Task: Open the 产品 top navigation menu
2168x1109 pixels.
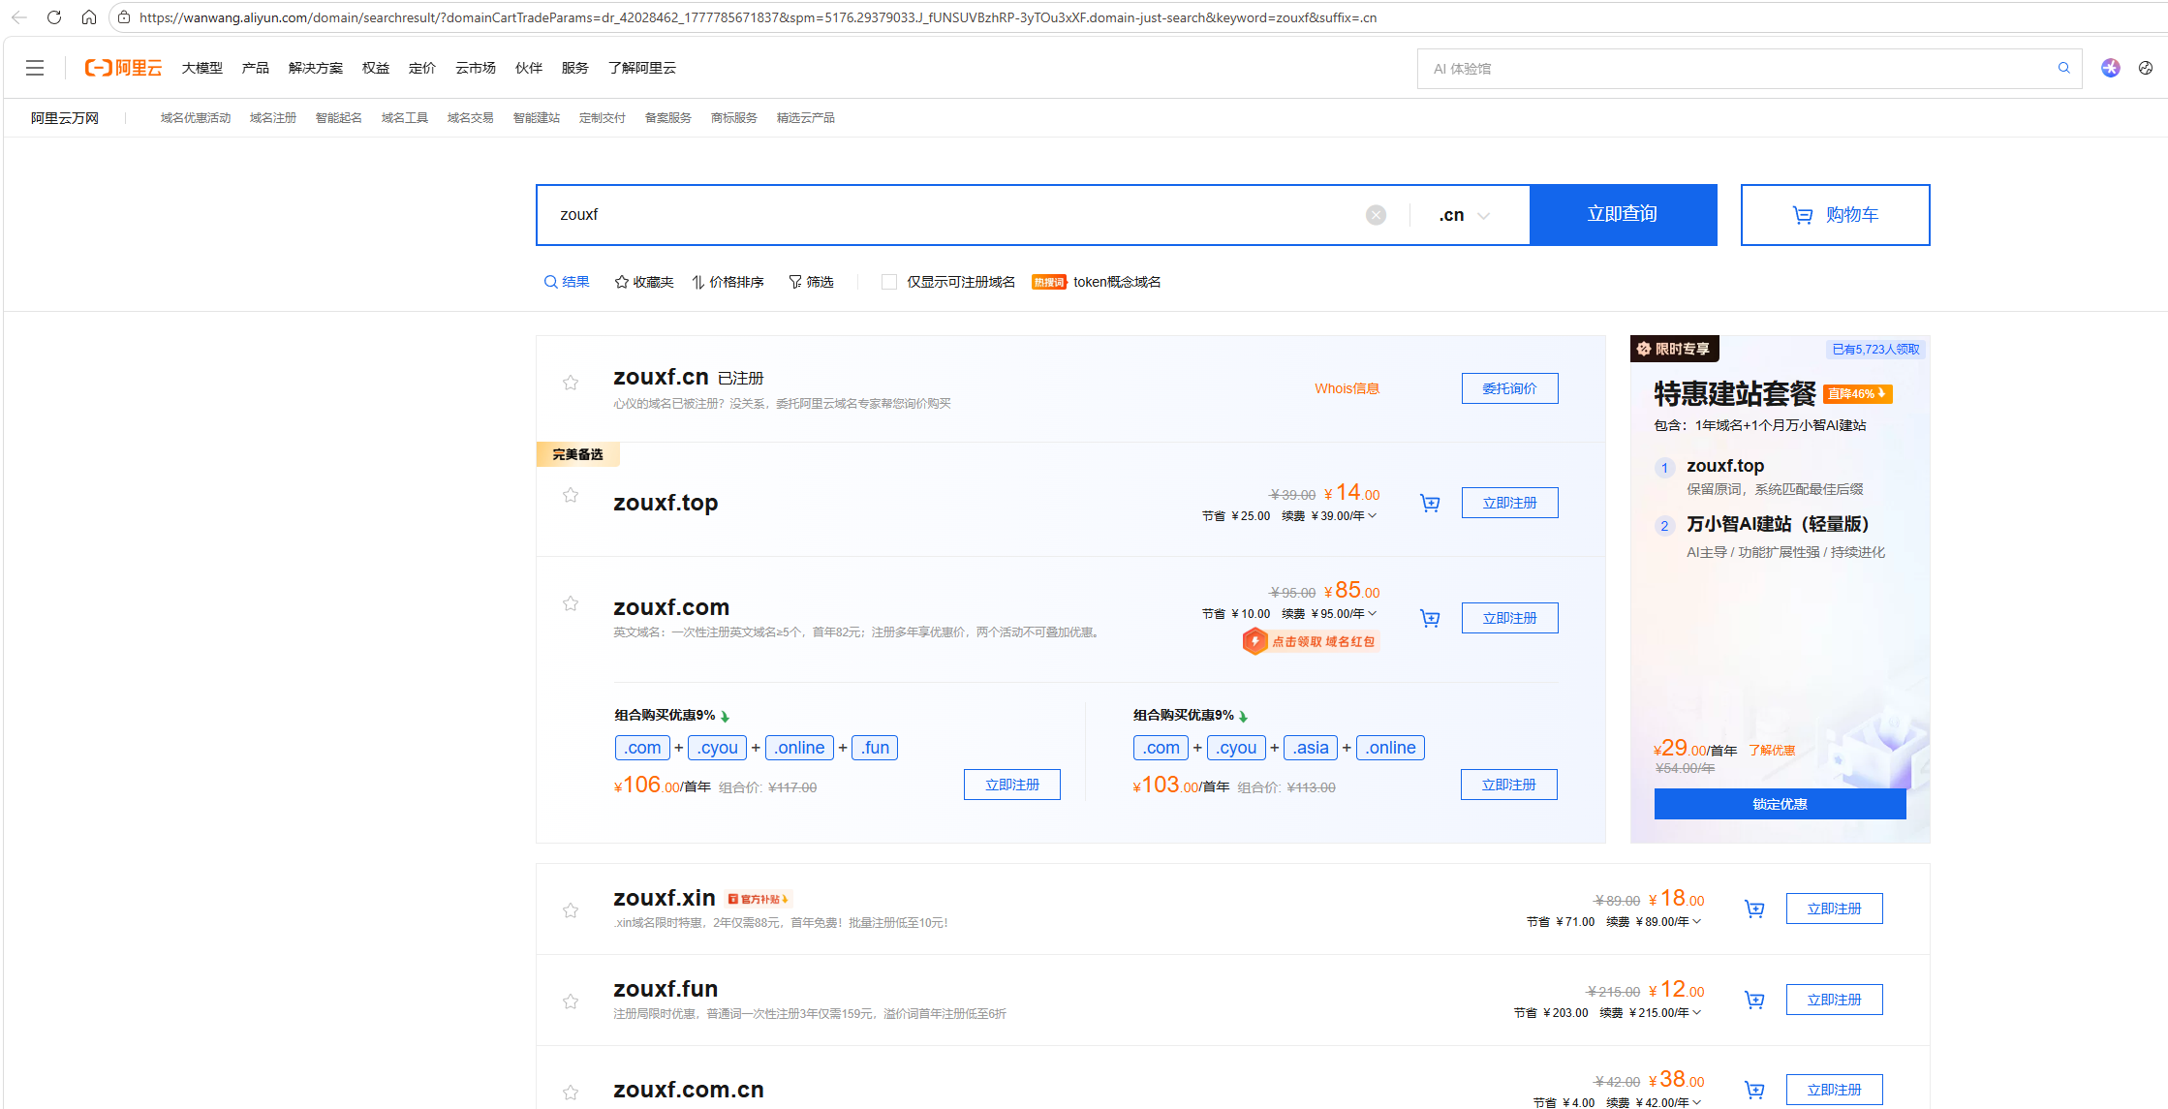Action: (256, 68)
